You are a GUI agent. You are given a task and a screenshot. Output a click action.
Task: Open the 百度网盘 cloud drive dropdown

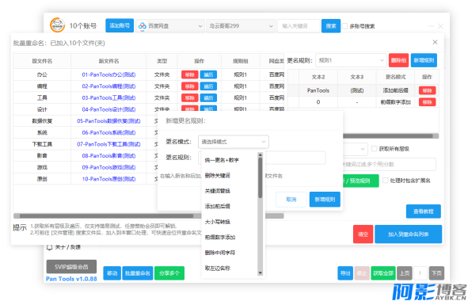170,26
